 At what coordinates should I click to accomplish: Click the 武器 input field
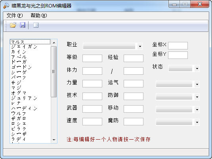pos(92,109)
